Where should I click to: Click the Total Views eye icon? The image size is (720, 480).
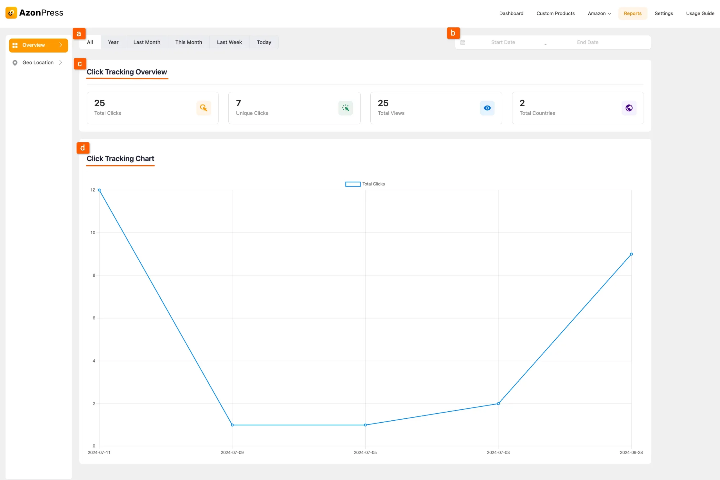pyautogui.click(x=487, y=108)
